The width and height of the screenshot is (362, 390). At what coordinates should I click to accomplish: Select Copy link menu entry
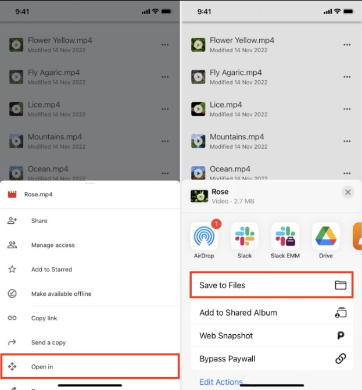pos(89,318)
